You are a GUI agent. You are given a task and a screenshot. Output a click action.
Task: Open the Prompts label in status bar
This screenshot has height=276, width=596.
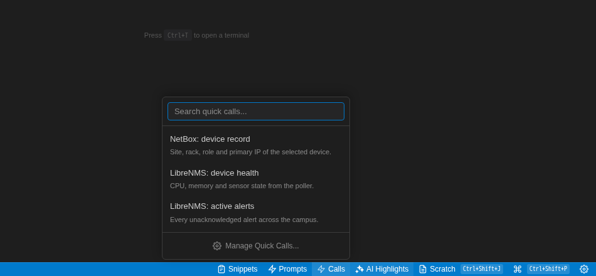293,269
